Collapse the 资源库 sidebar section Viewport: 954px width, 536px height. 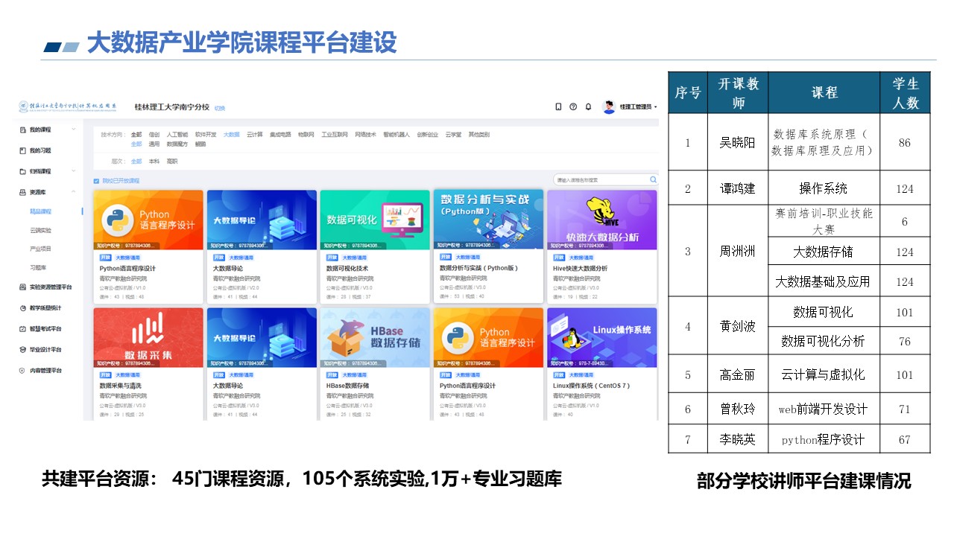tap(73, 192)
